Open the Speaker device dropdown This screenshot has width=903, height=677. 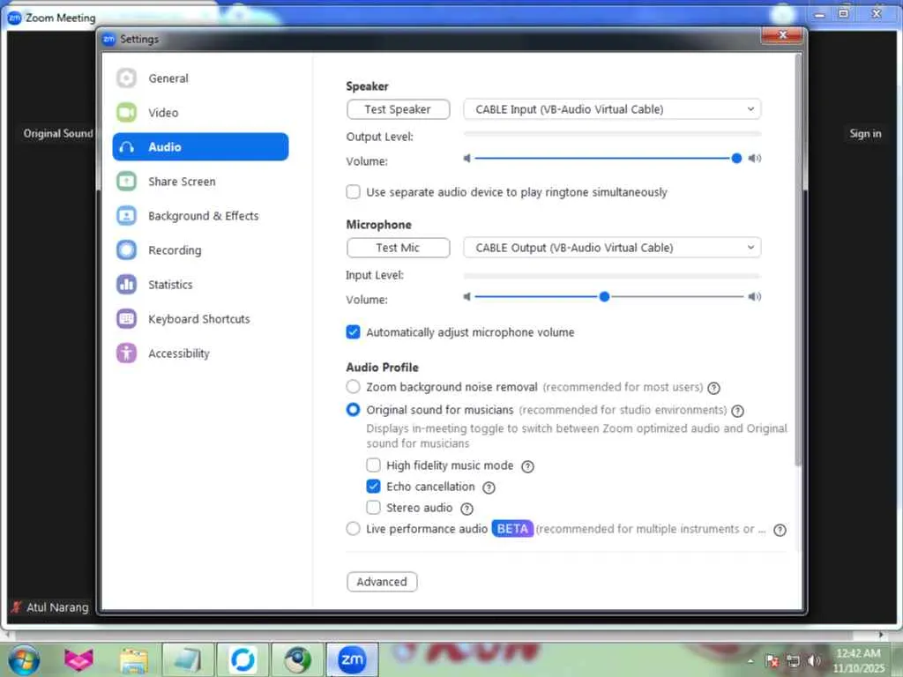[612, 109]
